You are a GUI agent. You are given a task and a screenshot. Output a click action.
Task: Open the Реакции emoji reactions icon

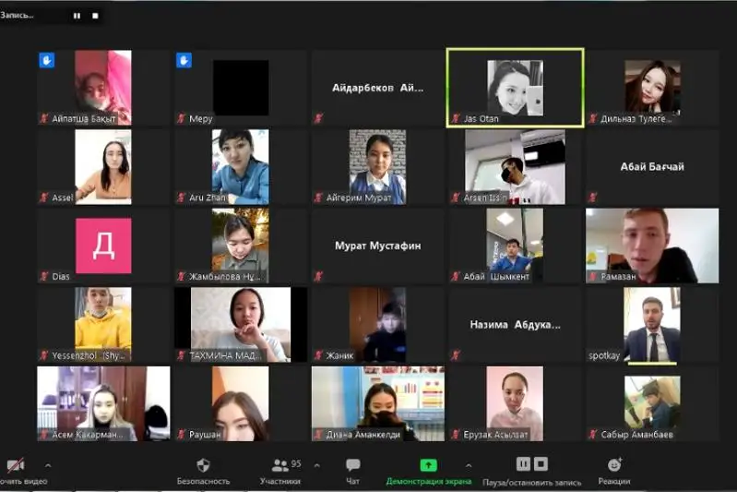tap(614, 465)
